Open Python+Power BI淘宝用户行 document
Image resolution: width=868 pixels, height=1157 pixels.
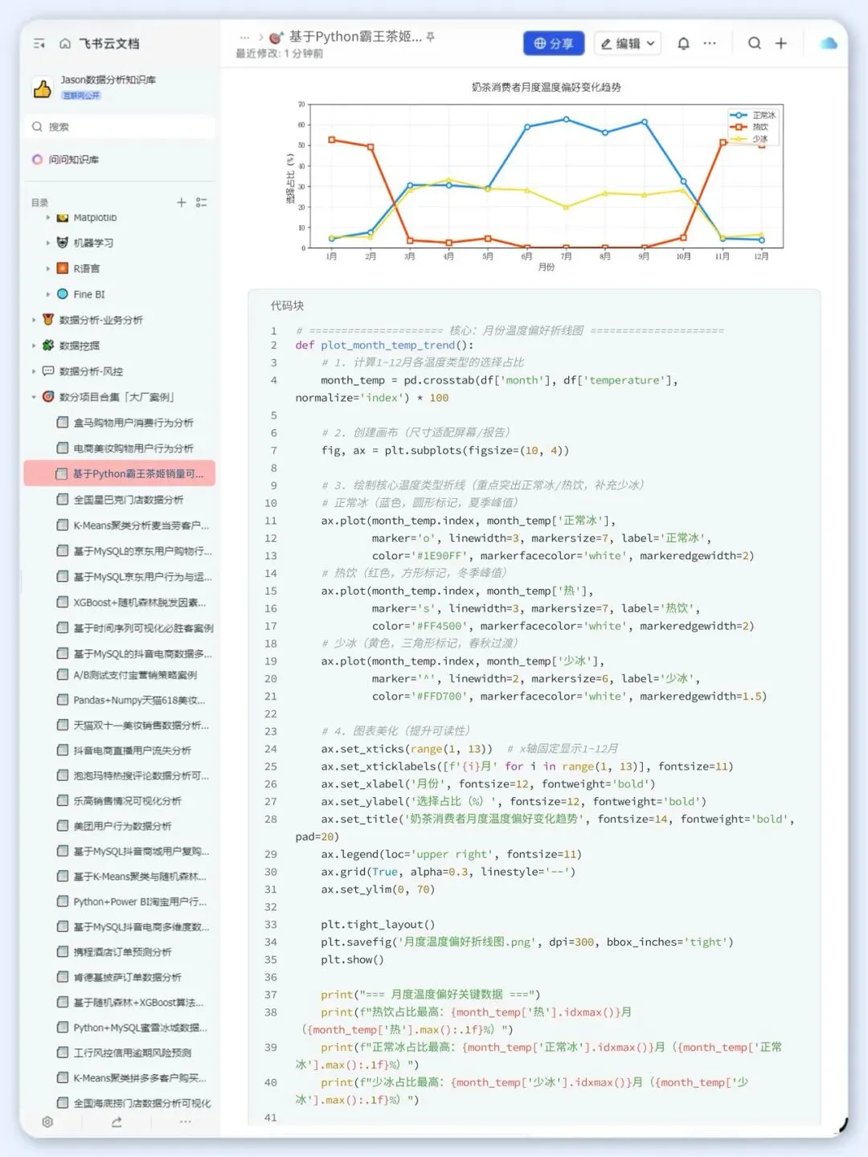(x=141, y=901)
